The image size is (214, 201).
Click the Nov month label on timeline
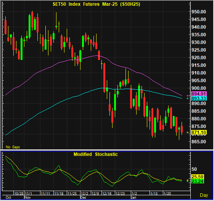27,198
